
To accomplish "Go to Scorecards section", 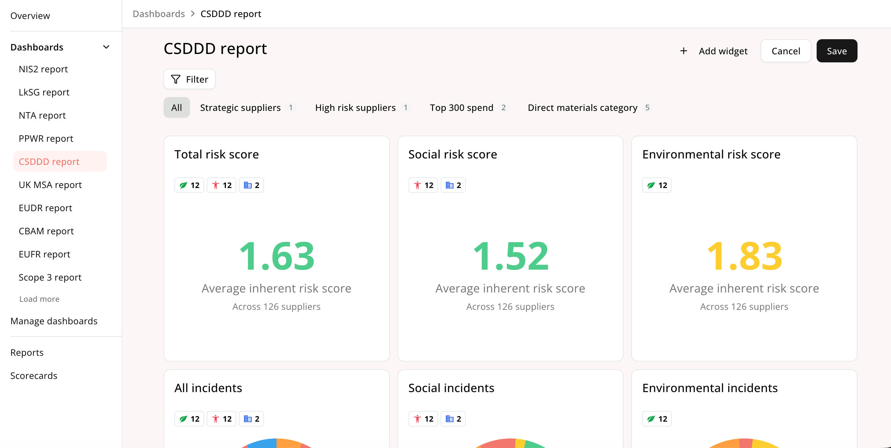I will coord(34,376).
